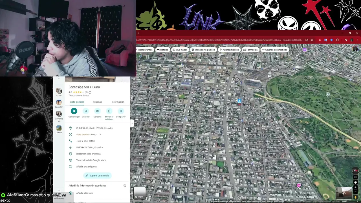Open Quito recent item in sidebar
This screenshot has width=361, height=203.
pos(59,92)
